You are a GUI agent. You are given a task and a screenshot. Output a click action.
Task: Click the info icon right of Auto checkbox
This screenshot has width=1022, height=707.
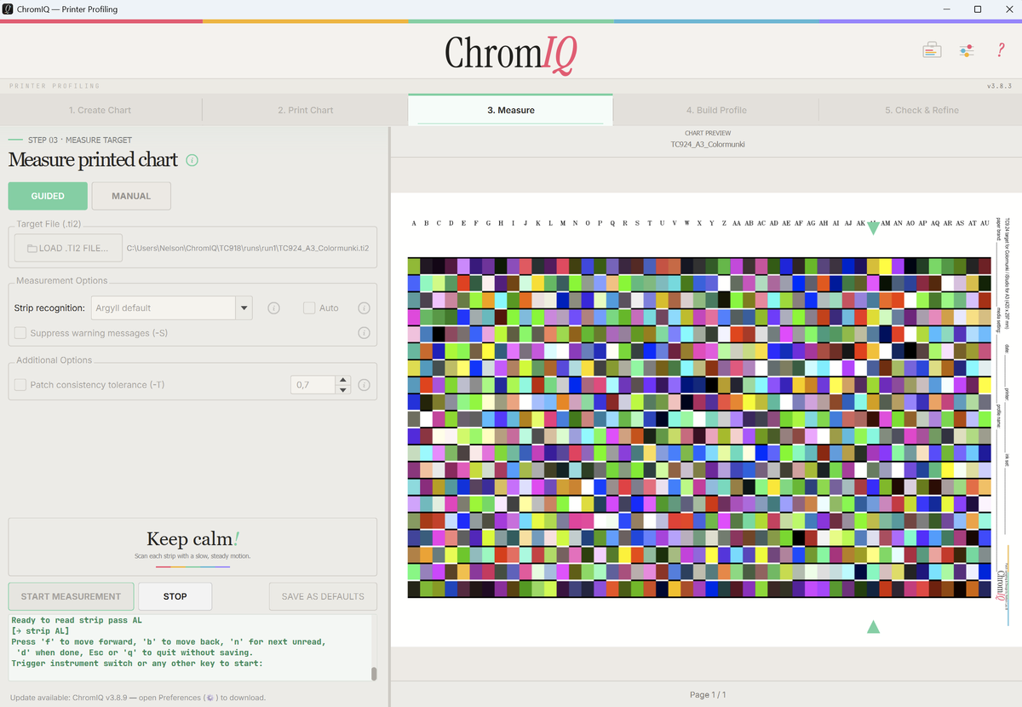[x=364, y=308]
